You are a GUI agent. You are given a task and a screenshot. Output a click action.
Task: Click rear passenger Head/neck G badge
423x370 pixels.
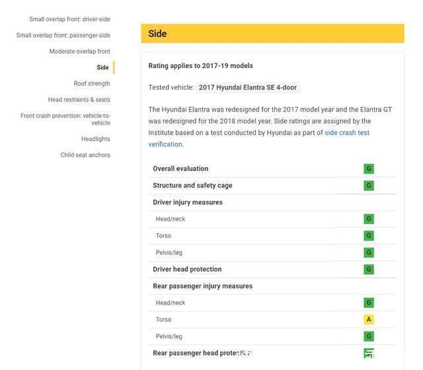(369, 303)
